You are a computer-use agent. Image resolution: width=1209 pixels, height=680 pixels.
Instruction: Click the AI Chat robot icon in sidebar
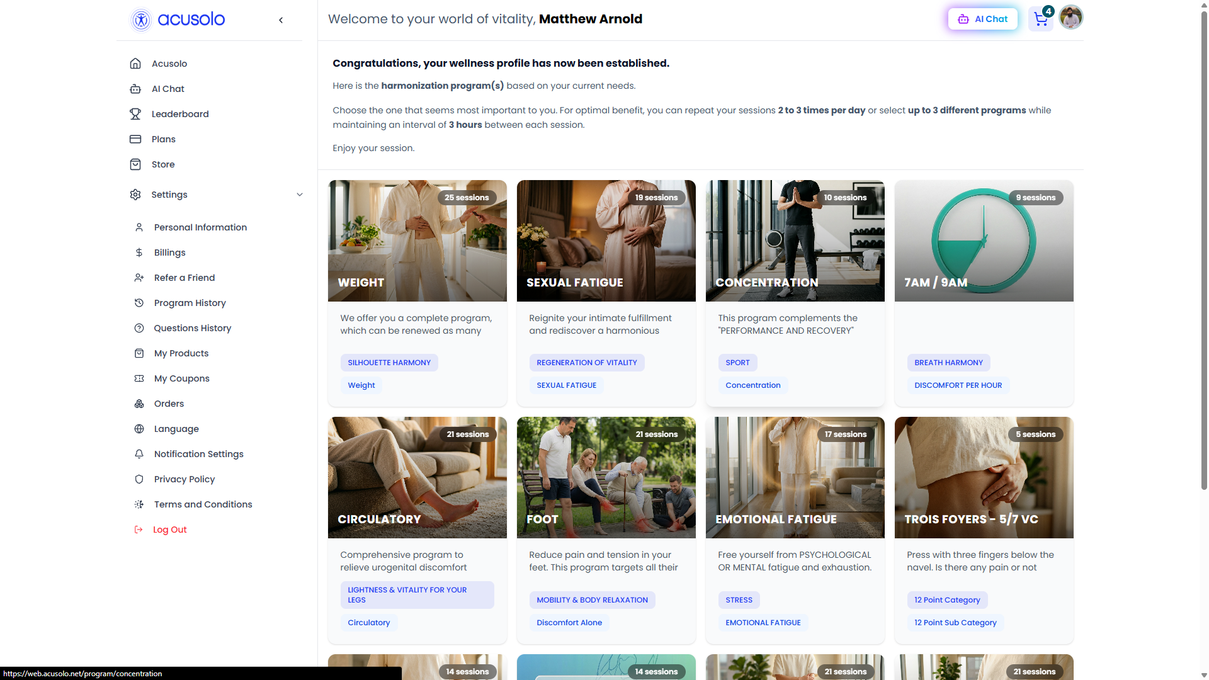click(x=135, y=89)
